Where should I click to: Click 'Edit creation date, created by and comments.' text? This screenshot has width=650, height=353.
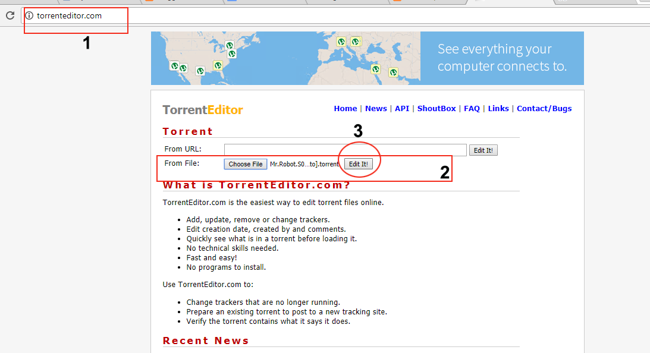(266, 229)
